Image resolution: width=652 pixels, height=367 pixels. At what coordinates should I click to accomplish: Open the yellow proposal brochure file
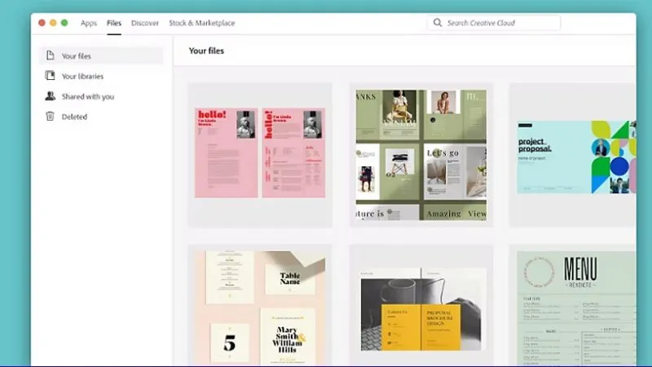(421, 305)
